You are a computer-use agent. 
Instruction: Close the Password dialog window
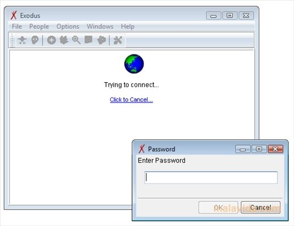[x=275, y=149]
